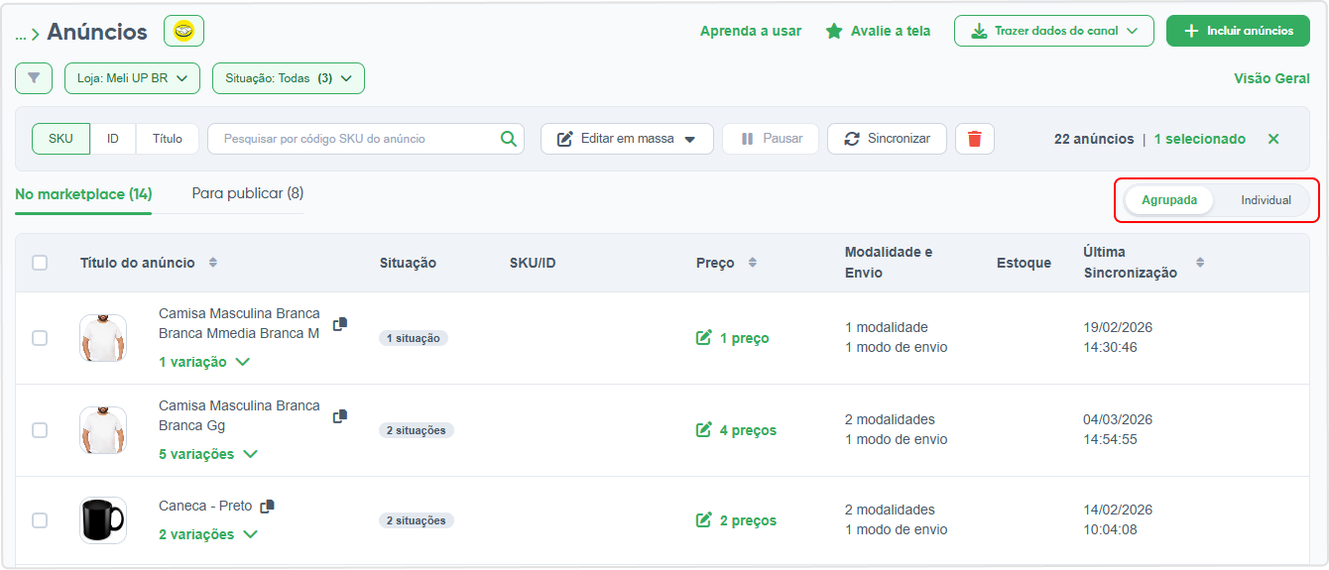
Task: Open the Editar em massa dropdown
Action: coord(627,139)
